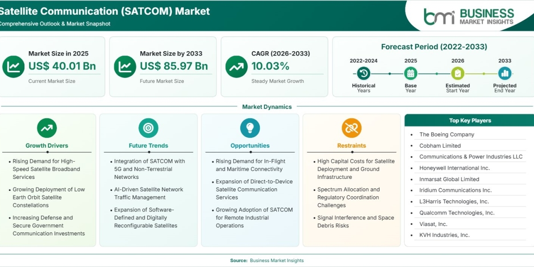Click Increasing Defense and Secure Government bullet
The height and width of the screenshot is (267, 534).
(49, 226)
